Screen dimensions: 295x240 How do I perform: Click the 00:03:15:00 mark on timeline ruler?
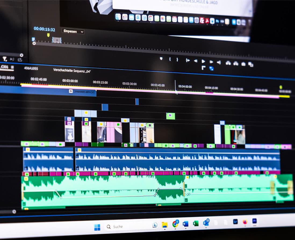click(x=100, y=82)
